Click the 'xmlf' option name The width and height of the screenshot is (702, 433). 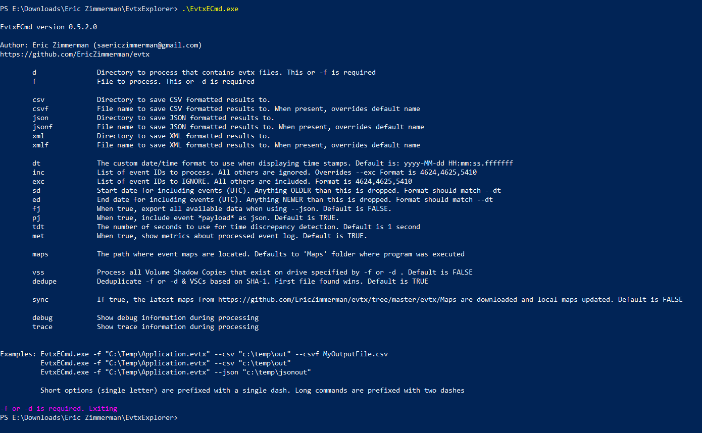40,145
